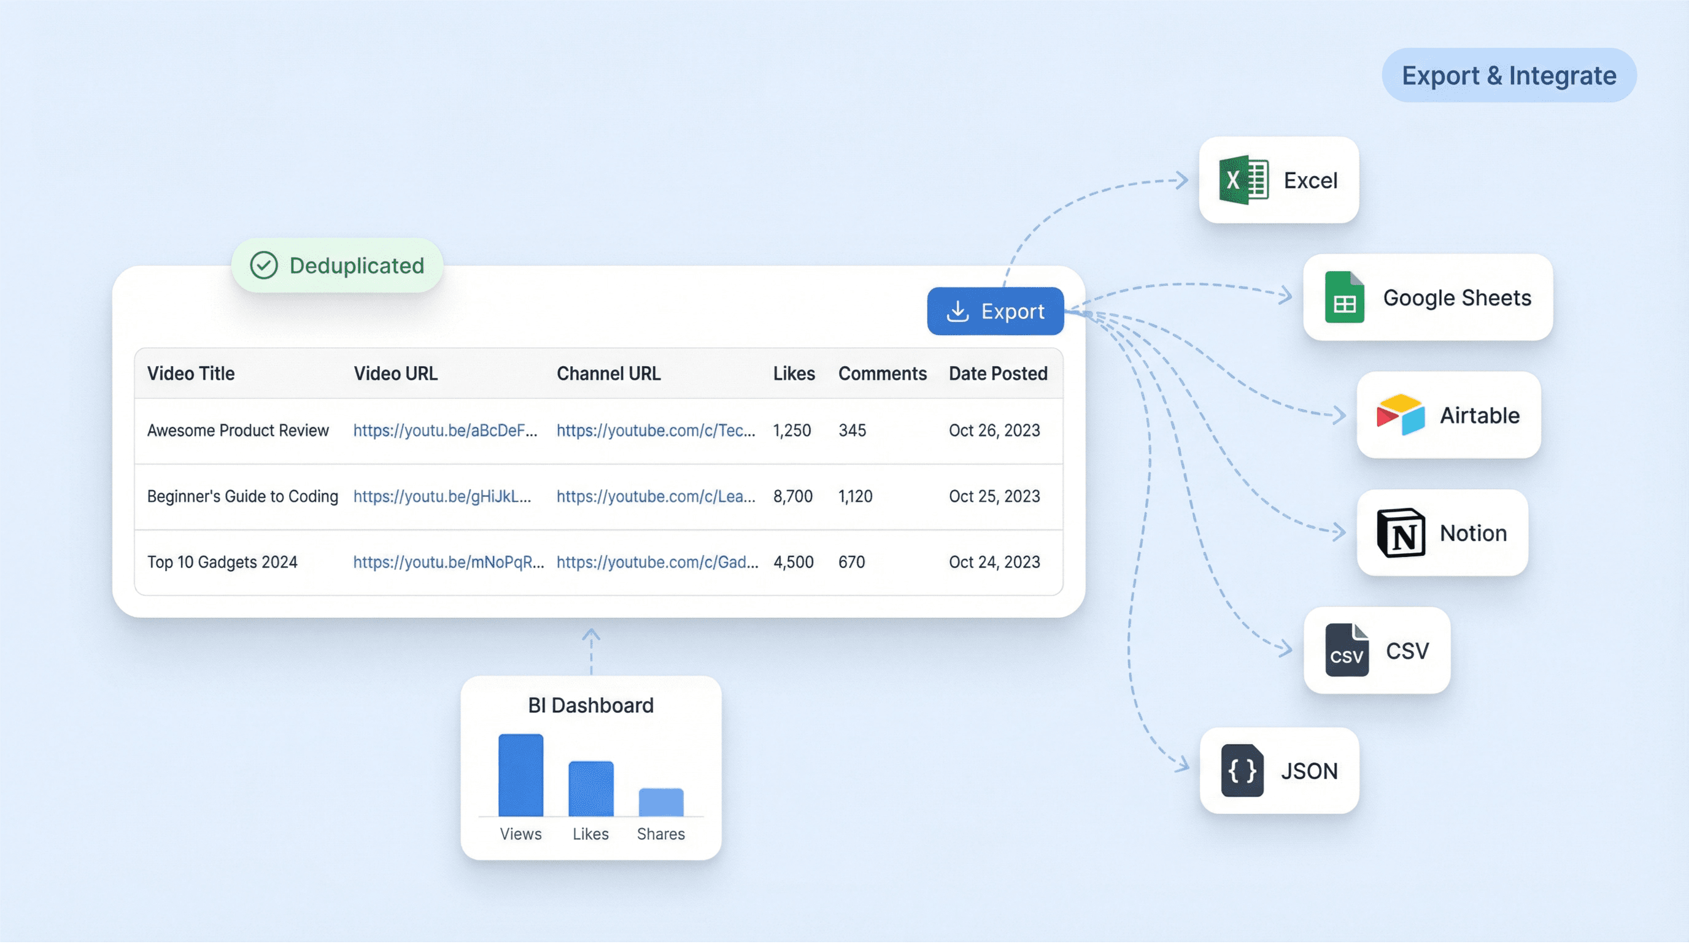This screenshot has height=944, width=1689.
Task: Click the 4,500 likes cell
Action: pyautogui.click(x=794, y=562)
